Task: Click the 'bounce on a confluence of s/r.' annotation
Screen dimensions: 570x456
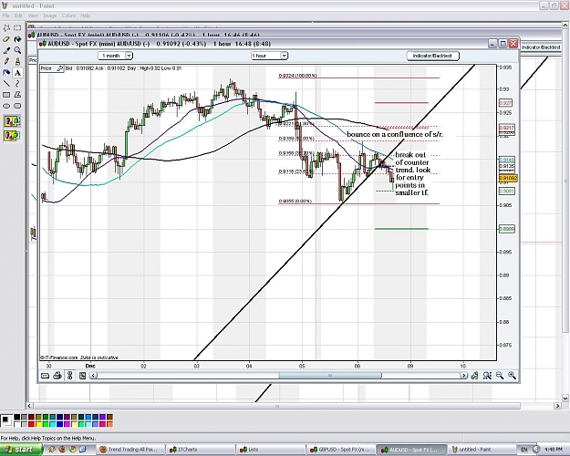Action: (395, 134)
